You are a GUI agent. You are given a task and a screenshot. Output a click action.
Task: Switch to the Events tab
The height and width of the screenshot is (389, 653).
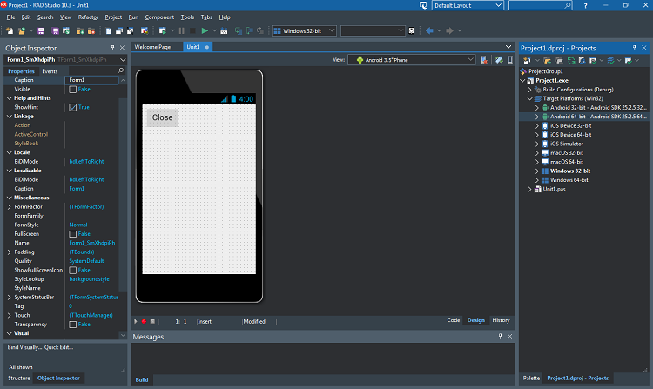tap(50, 71)
